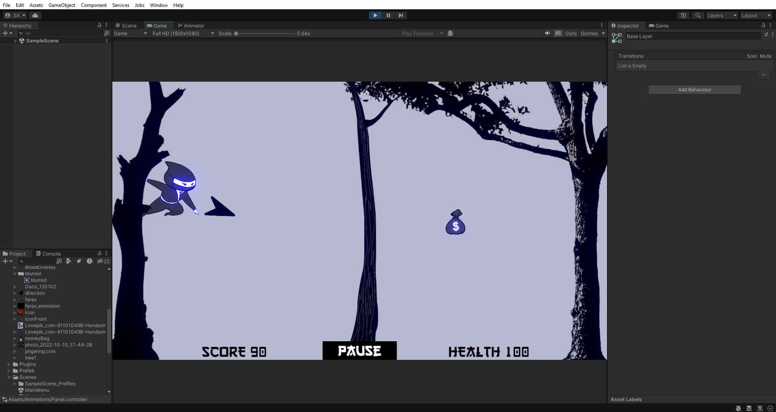
Task: Open the Undo History icon in the top bar
Action: [683, 15]
